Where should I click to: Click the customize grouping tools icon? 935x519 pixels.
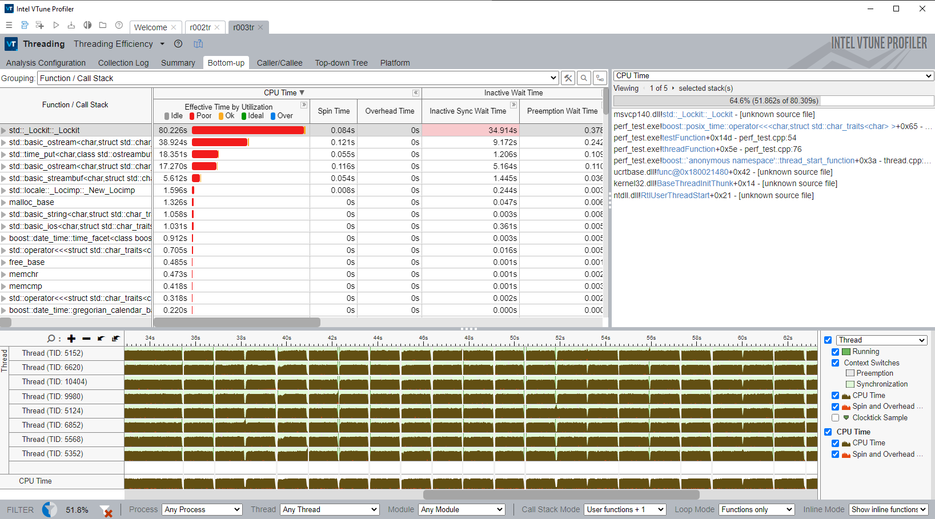568,78
